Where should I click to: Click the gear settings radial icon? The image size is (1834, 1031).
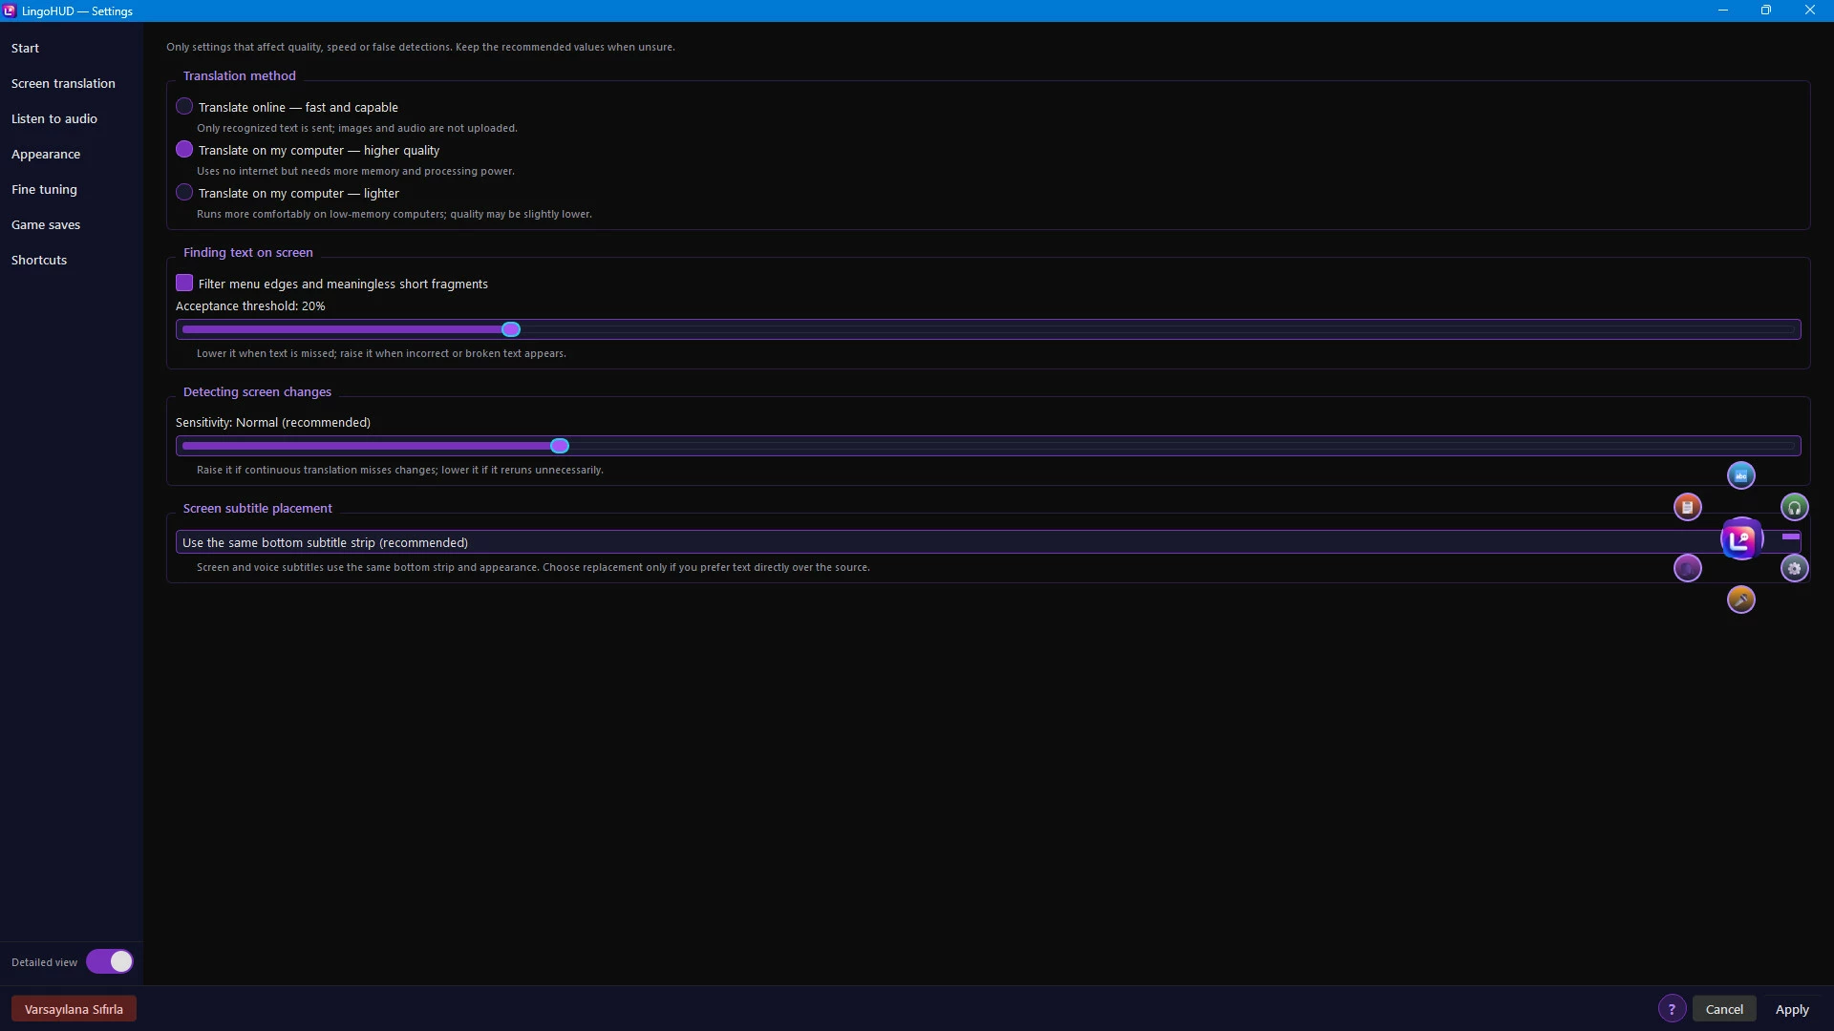click(x=1794, y=568)
